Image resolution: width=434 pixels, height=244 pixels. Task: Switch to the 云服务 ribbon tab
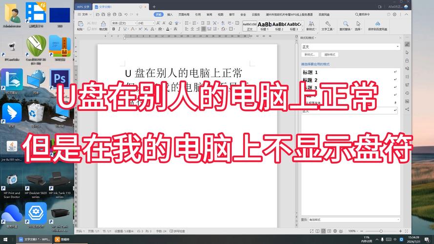click(256, 14)
